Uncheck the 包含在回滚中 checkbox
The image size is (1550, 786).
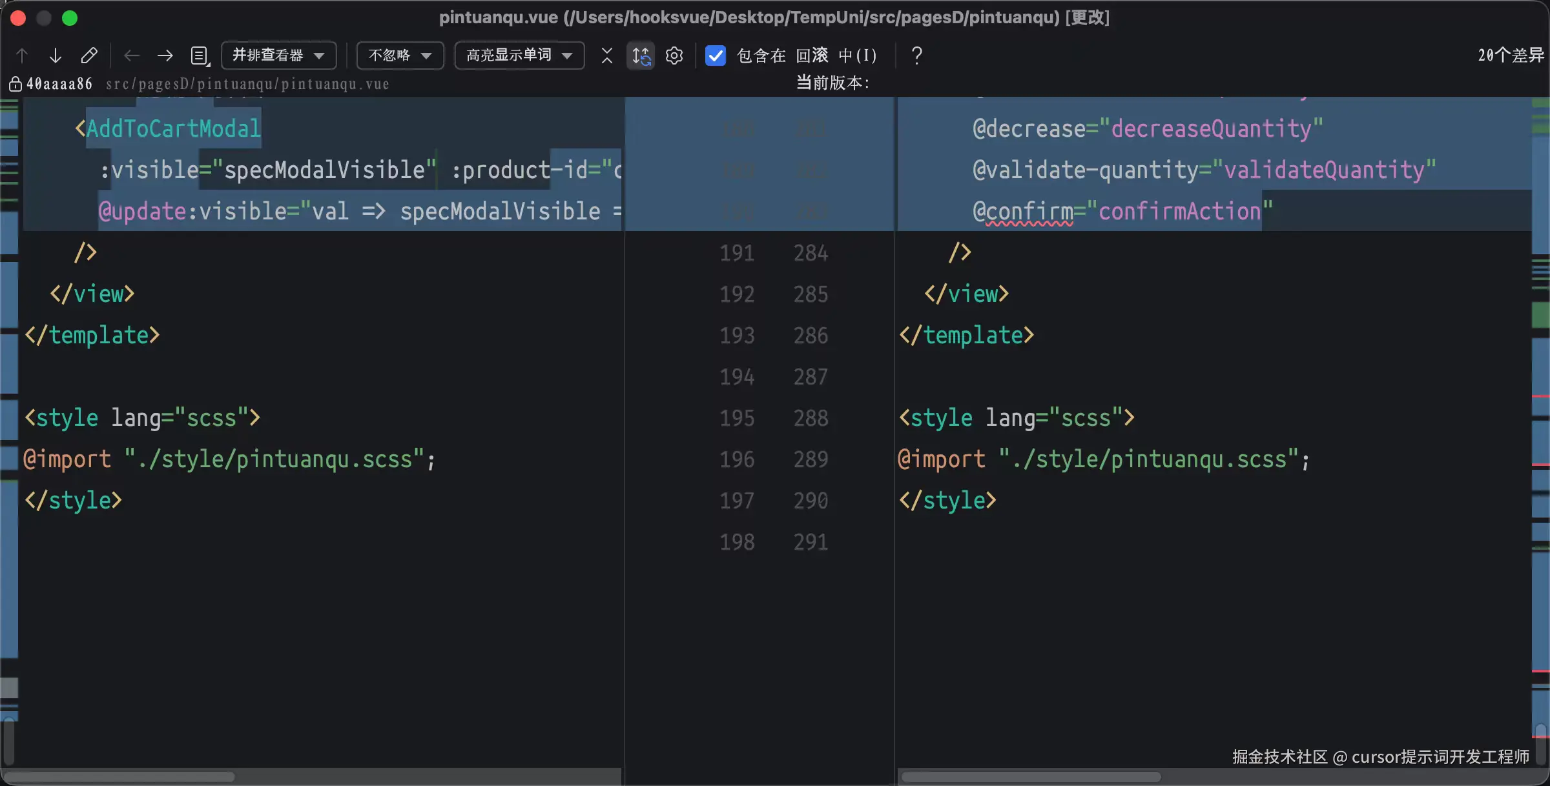(x=716, y=55)
